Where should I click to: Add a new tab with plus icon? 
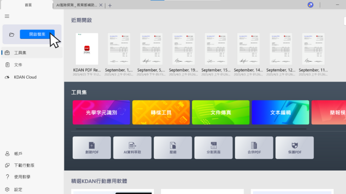(110, 5)
